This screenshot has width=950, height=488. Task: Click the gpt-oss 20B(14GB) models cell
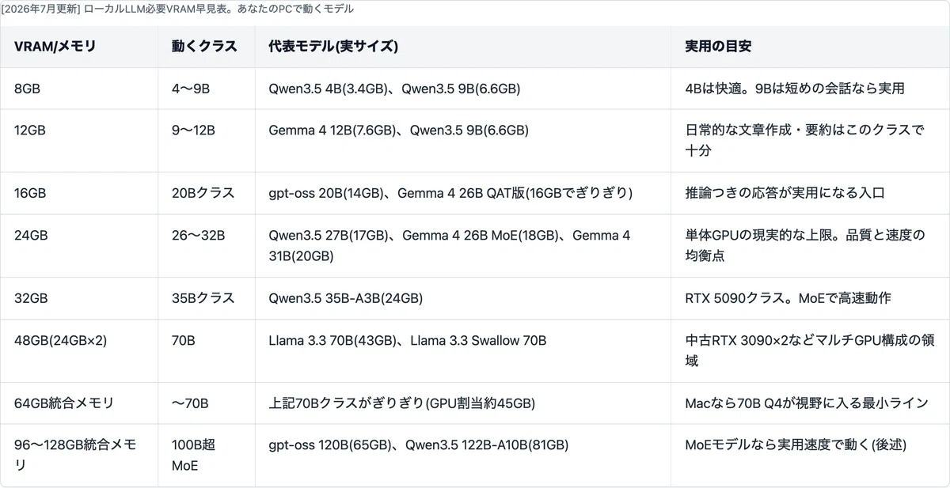point(463,193)
